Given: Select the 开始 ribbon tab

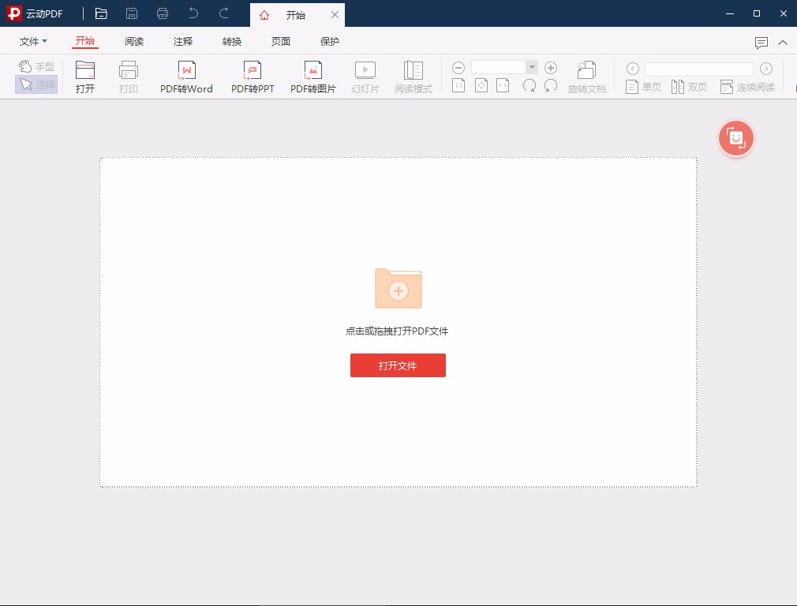Looking at the screenshot, I should [85, 41].
